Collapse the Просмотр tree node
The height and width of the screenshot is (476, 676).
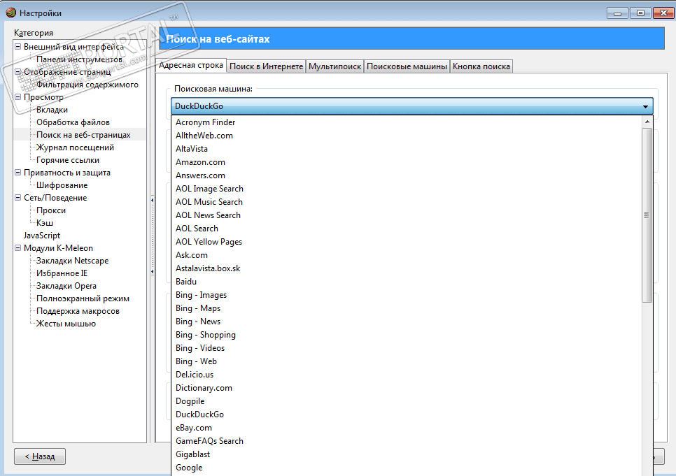pyautogui.click(x=17, y=97)
